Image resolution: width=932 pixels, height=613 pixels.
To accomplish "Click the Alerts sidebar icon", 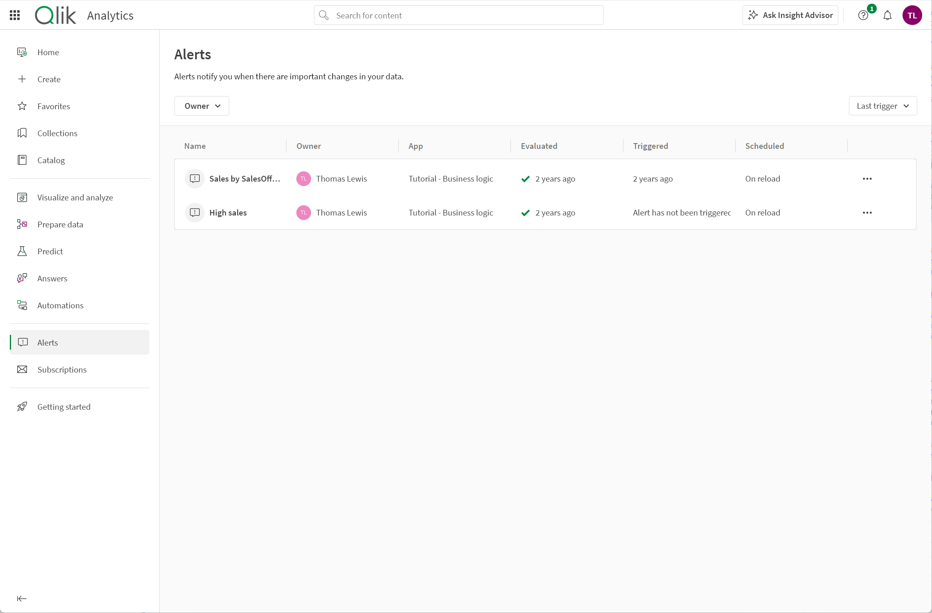I will pyautogui.click(x=23, y=342).
